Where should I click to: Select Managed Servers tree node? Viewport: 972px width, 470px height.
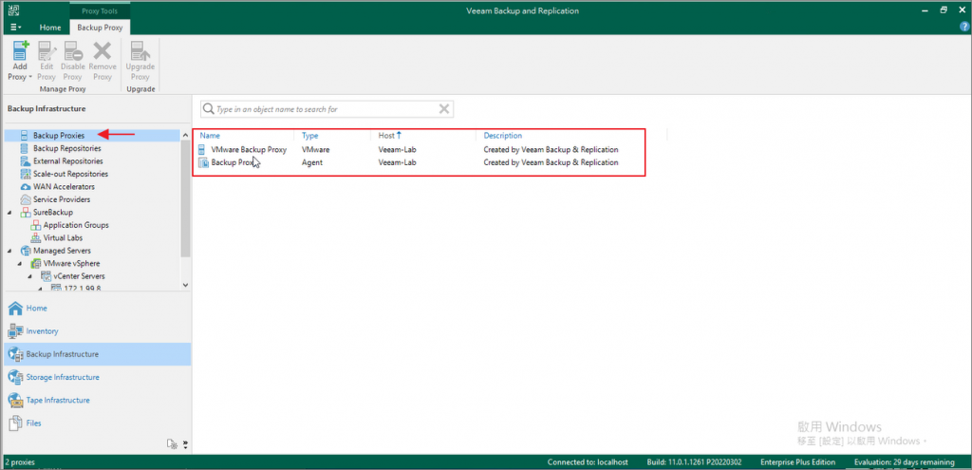[x=62, y=251]
